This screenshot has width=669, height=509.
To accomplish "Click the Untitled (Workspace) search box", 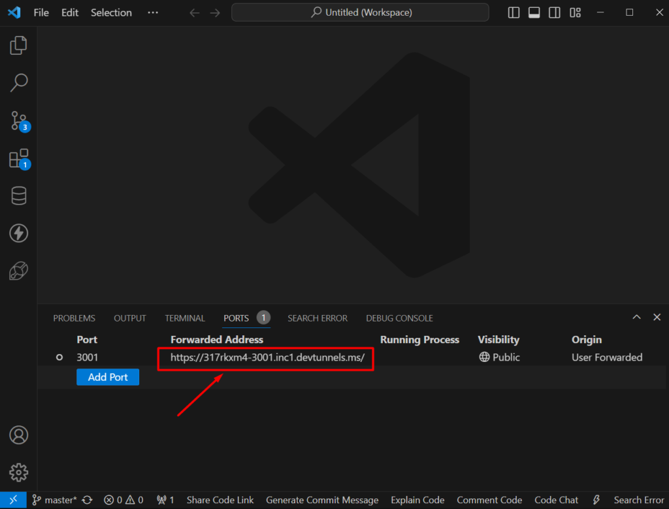I will (360, 12).
